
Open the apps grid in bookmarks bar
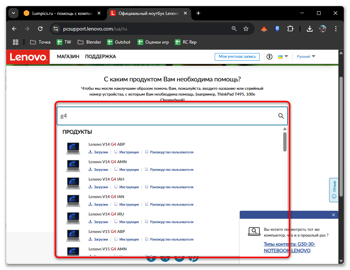16,42
